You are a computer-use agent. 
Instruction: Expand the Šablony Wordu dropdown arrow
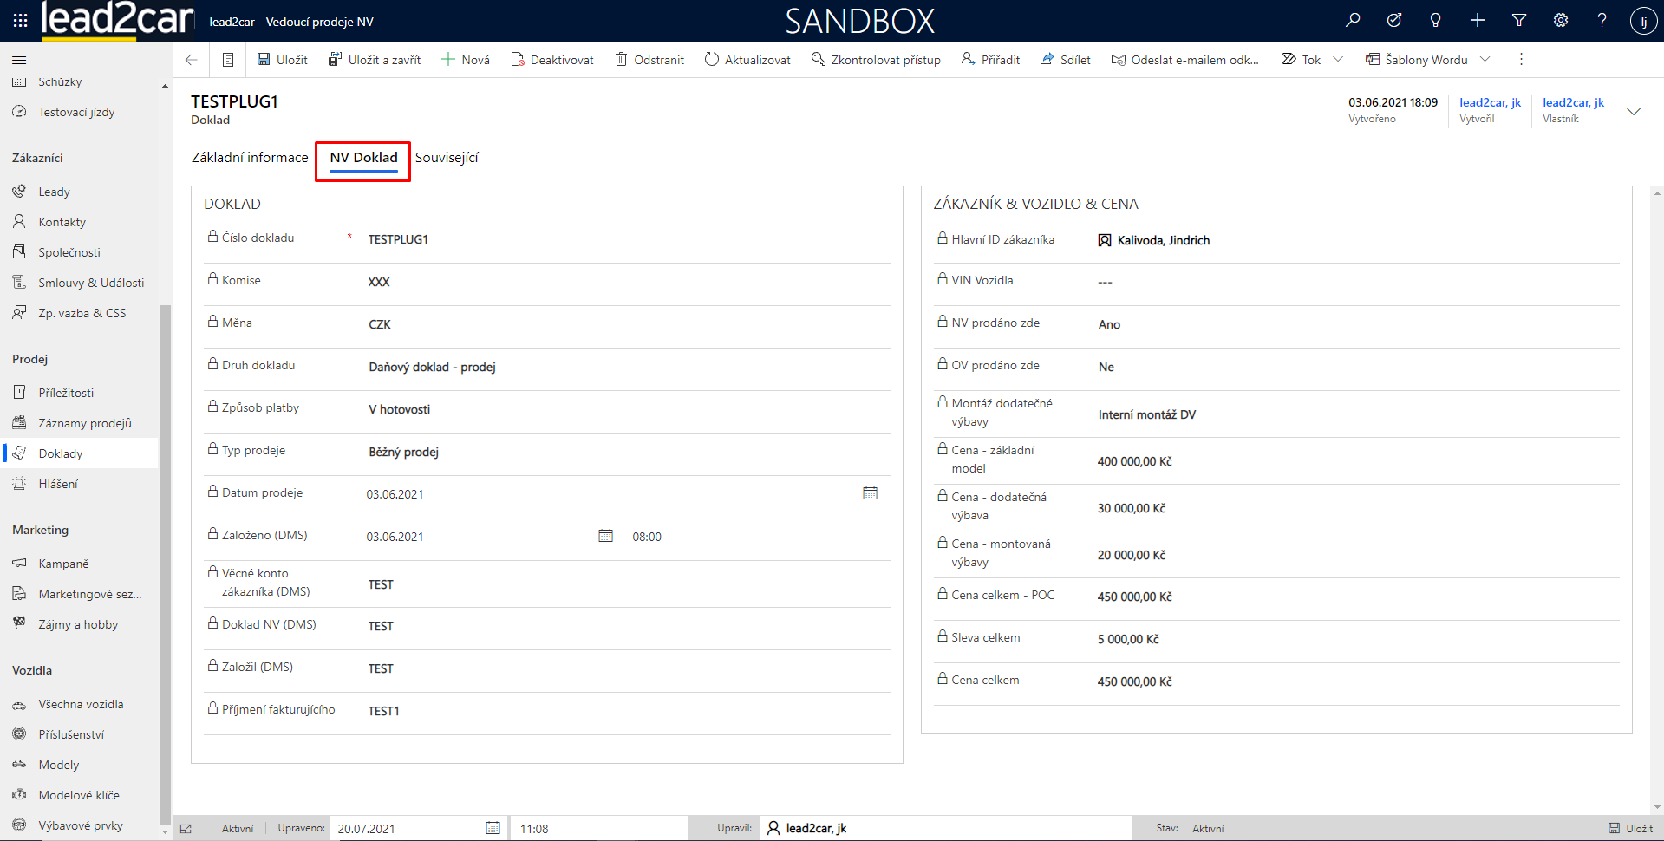[x=1485, y=60]
